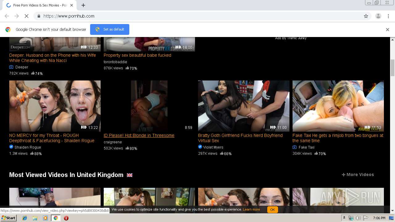Click the channel icon beside Deeper
The image size is (395, 222).
tap(11, 67)
